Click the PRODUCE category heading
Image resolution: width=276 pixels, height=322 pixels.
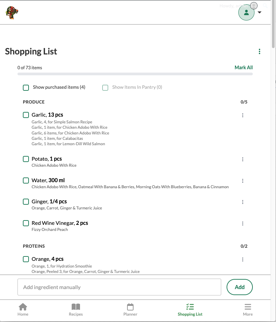34,102
